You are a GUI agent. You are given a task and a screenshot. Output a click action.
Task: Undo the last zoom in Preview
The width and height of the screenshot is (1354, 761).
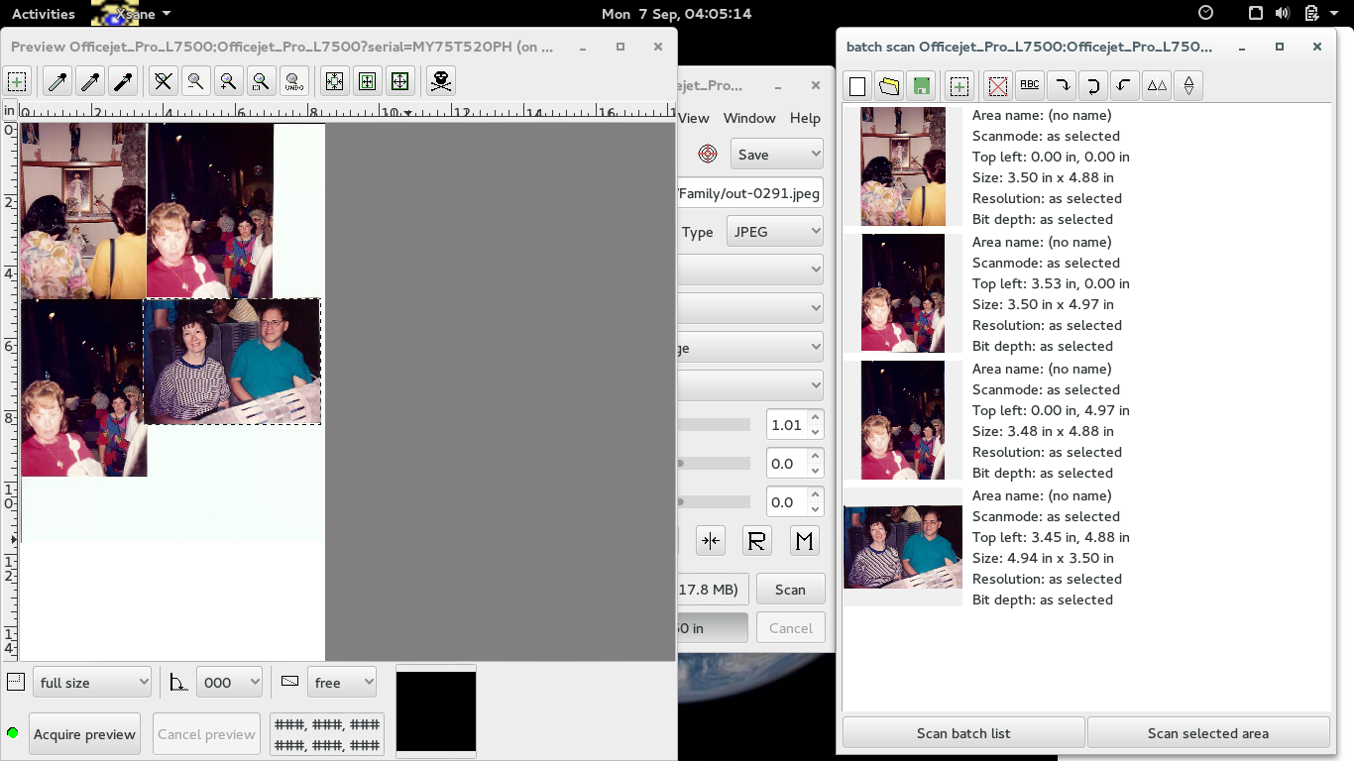pos(293,81)
